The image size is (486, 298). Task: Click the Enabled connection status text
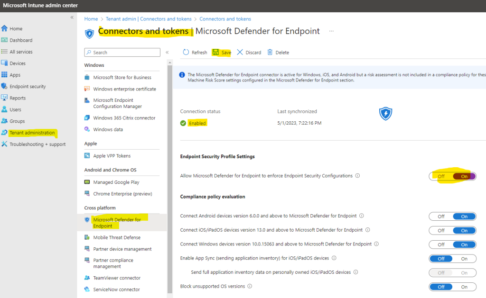coord(197,123)
